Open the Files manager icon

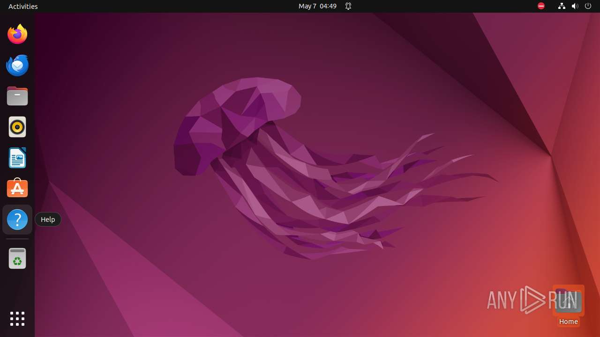tap(17, 96)
